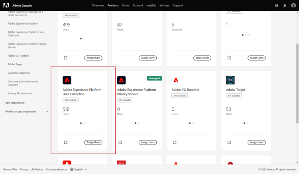Viewport: 299px width, 174px height.
Task: Click Adobe Experience Platform Data Collection card title
Action: pyautogui.click(x=82, y=92)
